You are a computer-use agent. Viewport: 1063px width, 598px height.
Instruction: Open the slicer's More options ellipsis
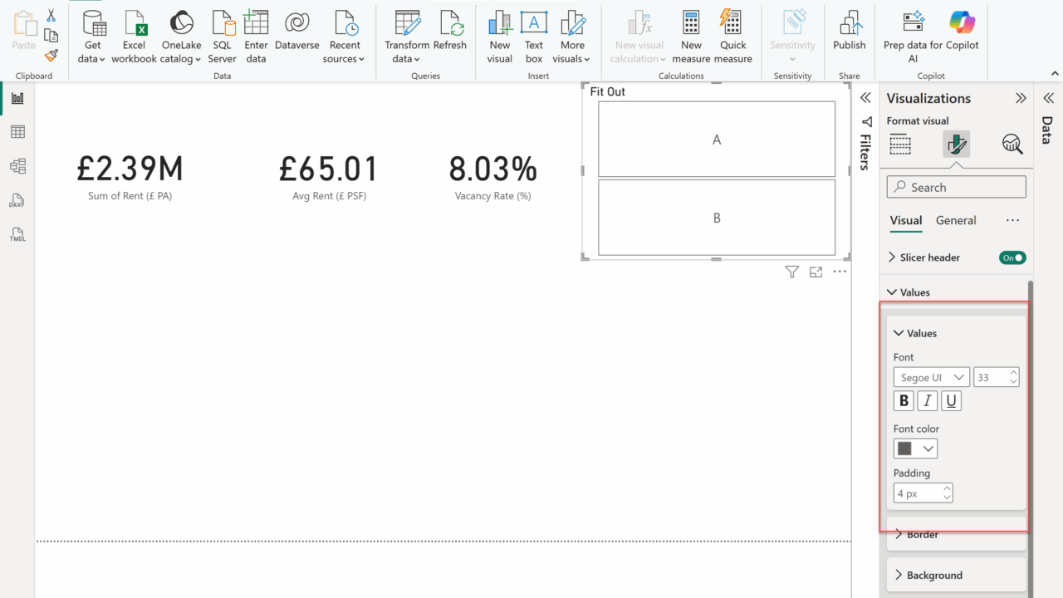click(840, 272)
